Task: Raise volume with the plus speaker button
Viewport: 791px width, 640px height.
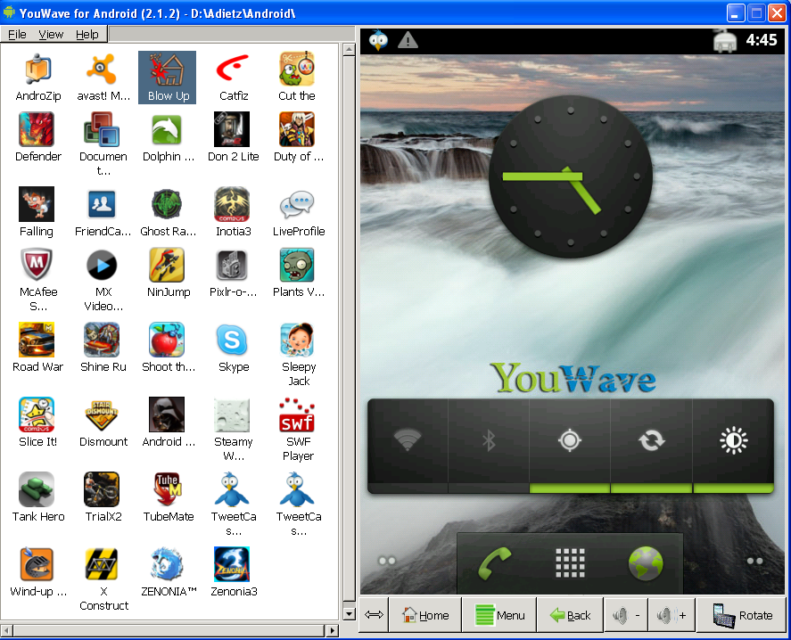Action: coord(672,615)
